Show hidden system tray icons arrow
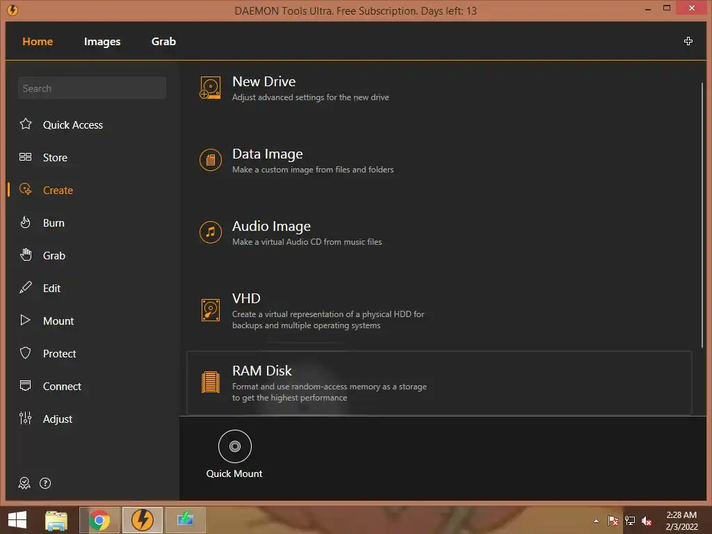 point(596,521)
